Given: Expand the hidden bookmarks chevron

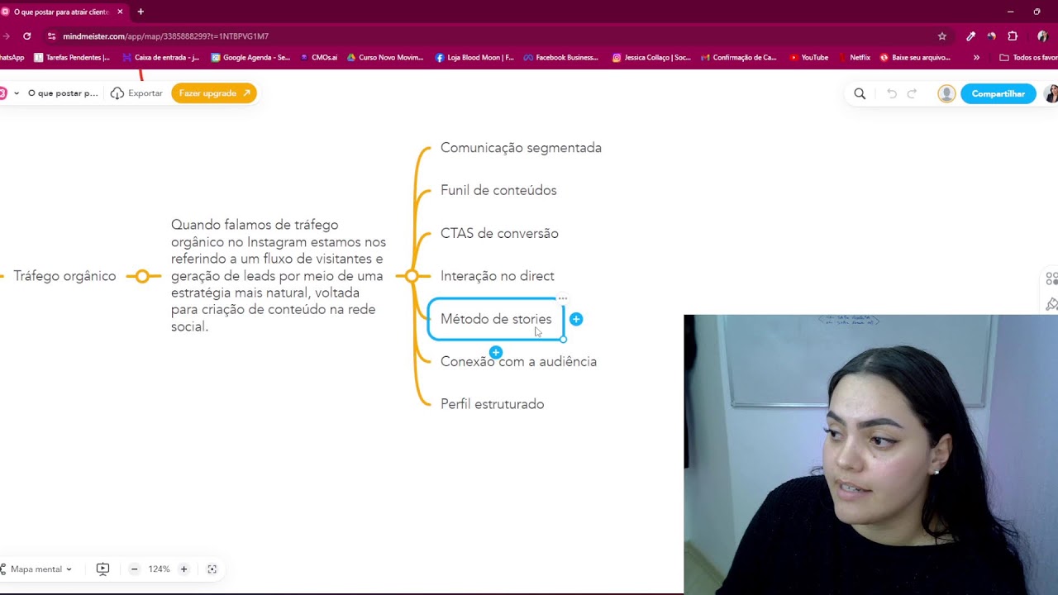Looking at the screenshot, I should [976, 58].
